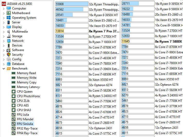Expand the Server tree node

coord(4,22)
